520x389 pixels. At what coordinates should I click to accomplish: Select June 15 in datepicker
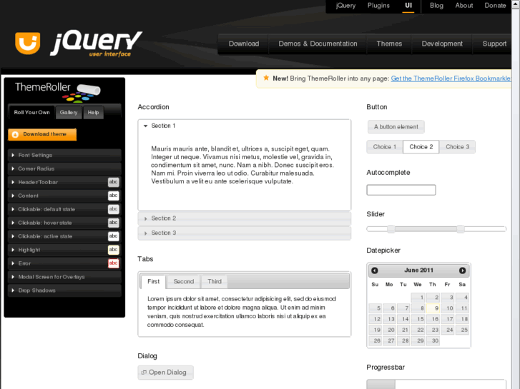point(418,319)
